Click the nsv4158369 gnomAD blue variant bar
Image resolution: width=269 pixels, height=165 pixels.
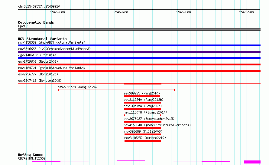(x=139, y=45)
